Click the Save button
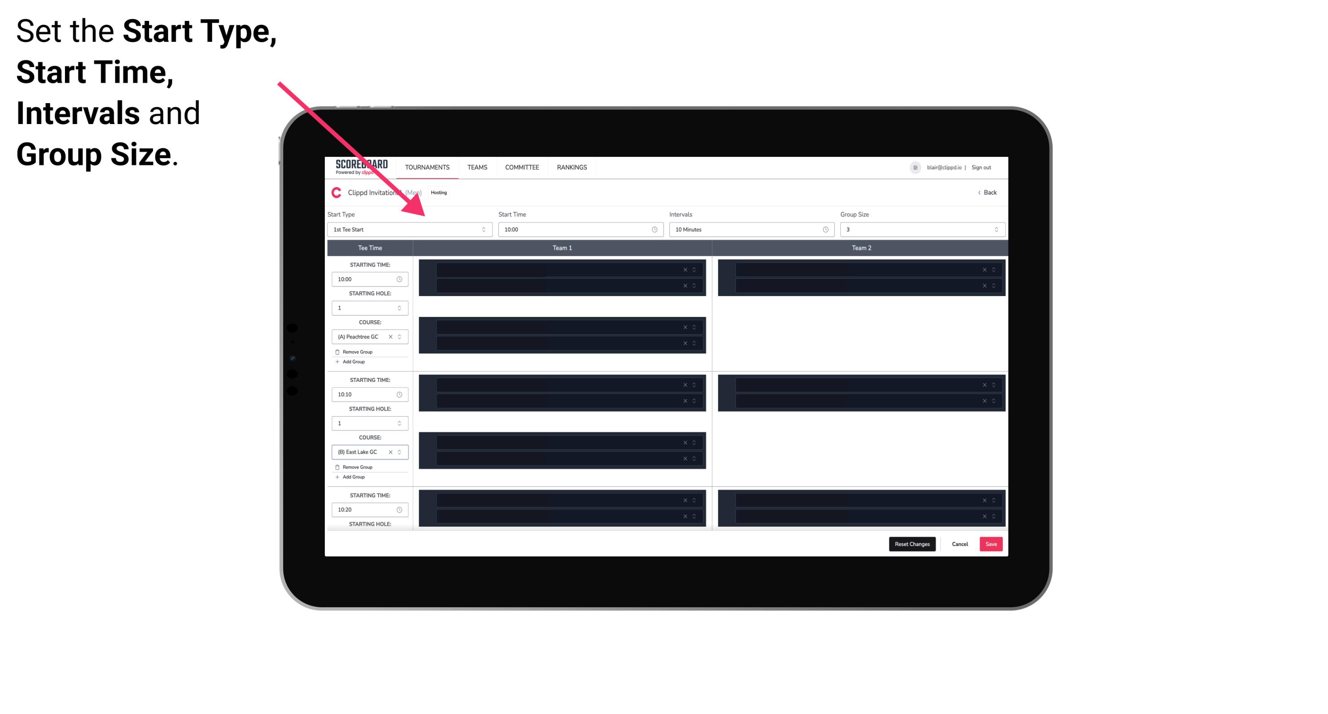The image size is (1328, 714). (991, 543)
